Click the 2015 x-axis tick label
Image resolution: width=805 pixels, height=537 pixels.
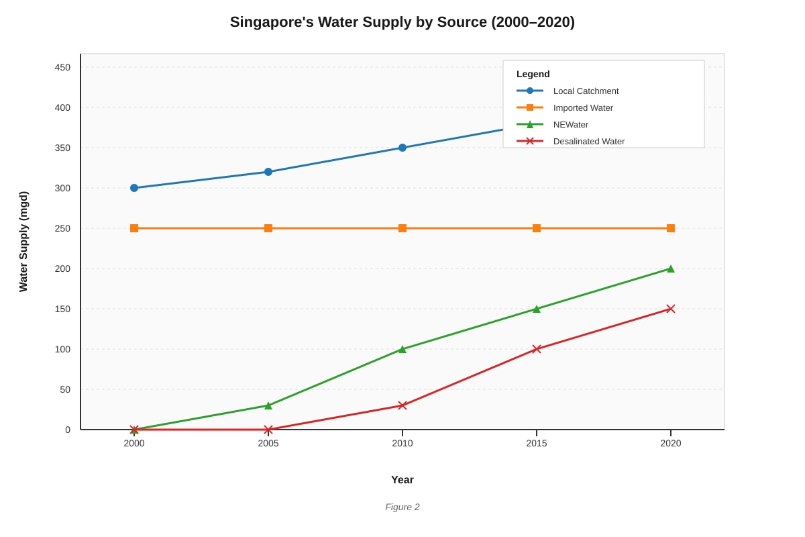pos(537,443)
